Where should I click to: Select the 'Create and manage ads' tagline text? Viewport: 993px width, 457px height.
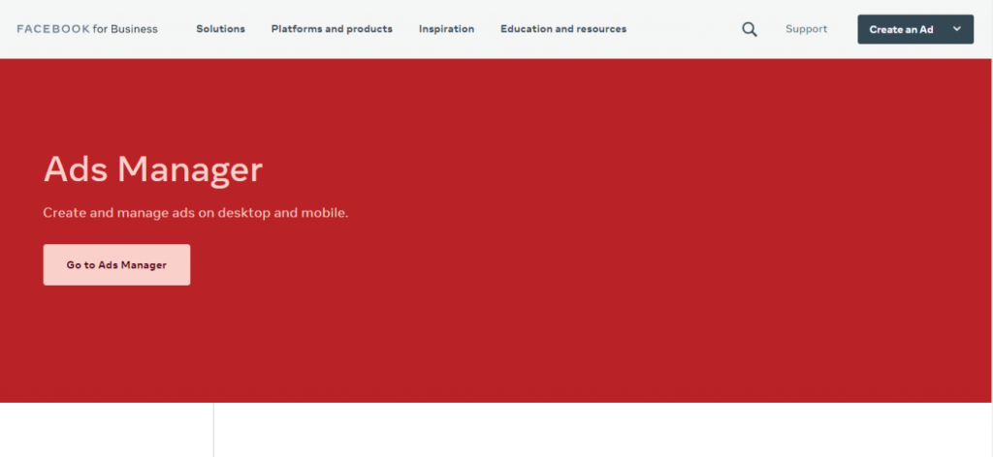[196, 213]
